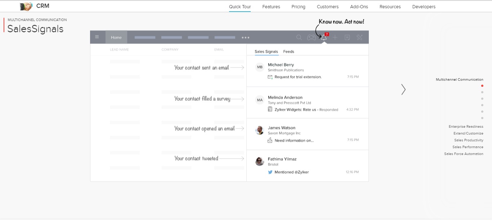Screen dimensions: 492x221
Task: Click Mentioned @Zylker tweet text
Action: click(x=292, y=172)
